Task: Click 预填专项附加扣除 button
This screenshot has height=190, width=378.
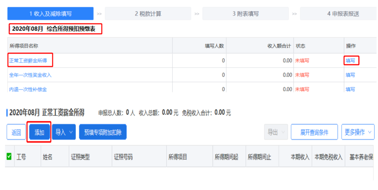Action: point(103,132)
